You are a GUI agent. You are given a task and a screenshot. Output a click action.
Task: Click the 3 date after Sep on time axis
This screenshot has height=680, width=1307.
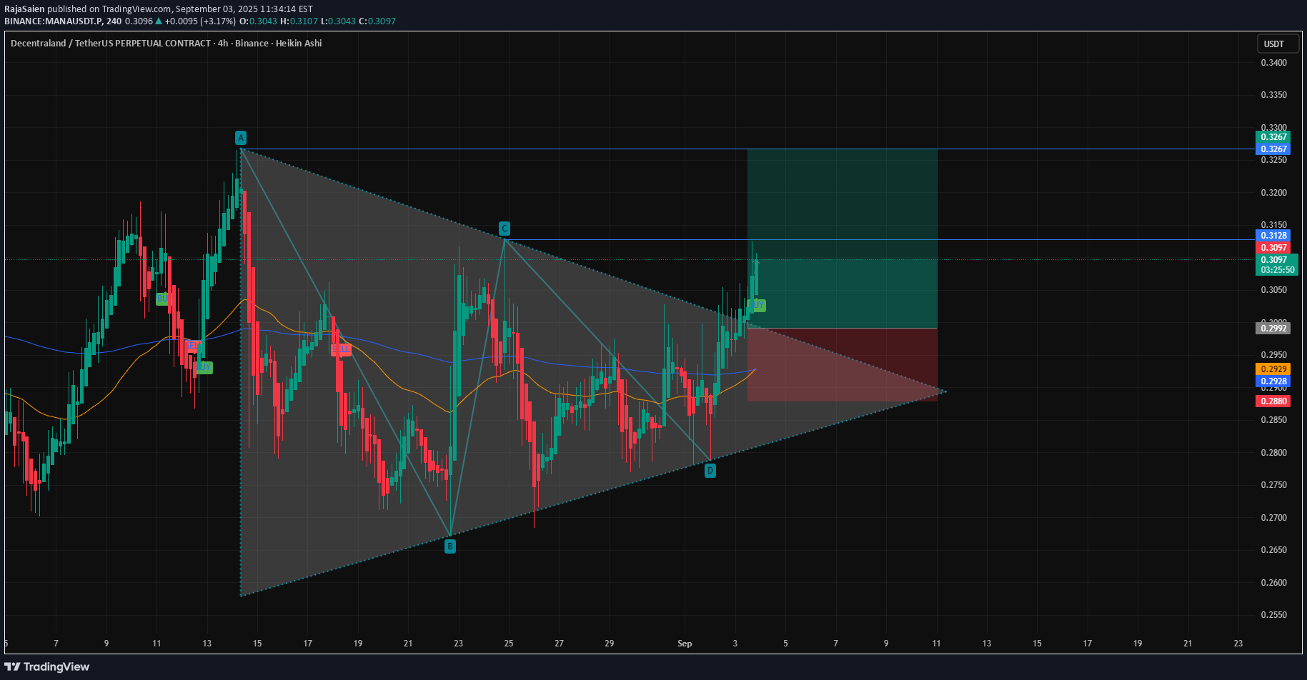735,644
